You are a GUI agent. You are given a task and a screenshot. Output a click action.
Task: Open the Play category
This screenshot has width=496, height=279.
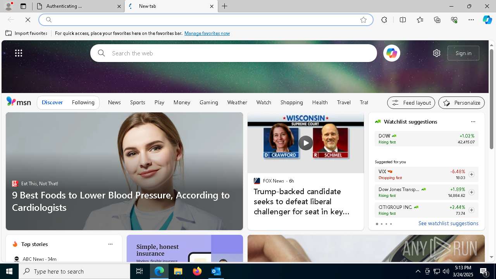pos(159,102)
